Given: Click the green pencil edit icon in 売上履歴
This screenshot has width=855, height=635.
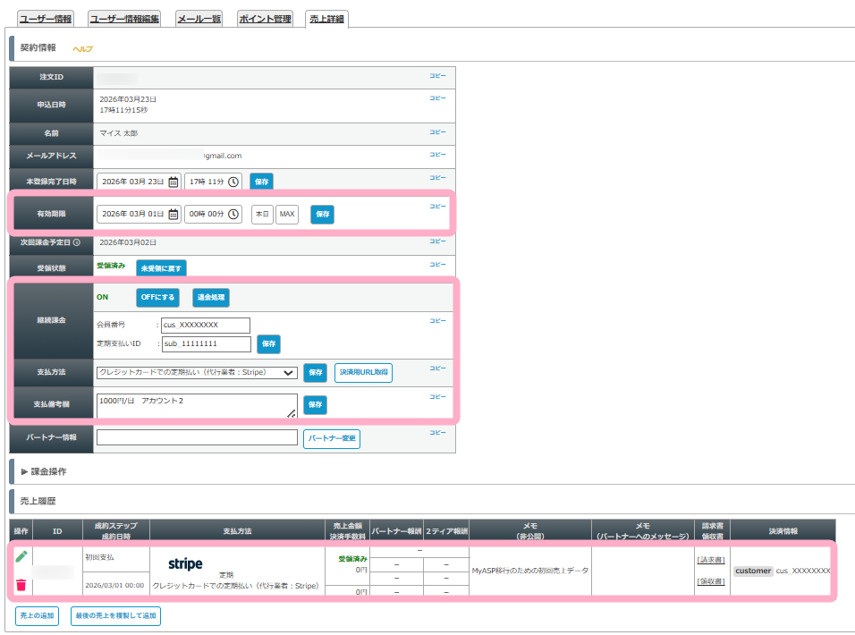Looking at the screenshot, I should [21, 556].
